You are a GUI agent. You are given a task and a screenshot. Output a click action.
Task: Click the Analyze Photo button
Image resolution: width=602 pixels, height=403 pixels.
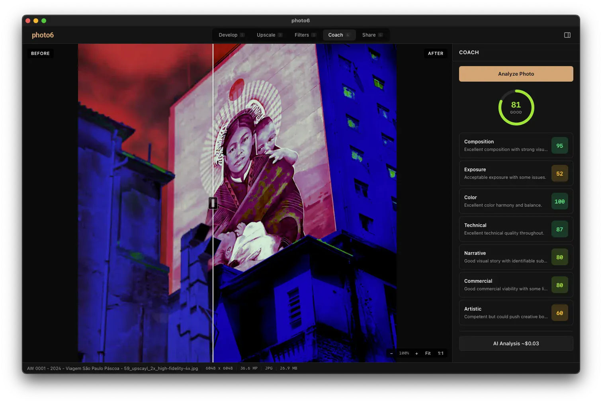click(516, 74)
